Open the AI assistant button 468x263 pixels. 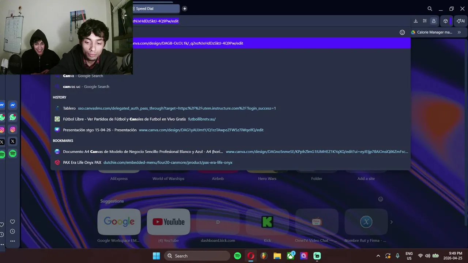point(461,21)
